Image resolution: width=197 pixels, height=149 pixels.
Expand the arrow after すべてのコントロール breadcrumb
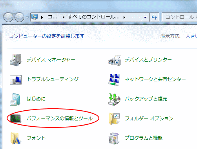124,17
